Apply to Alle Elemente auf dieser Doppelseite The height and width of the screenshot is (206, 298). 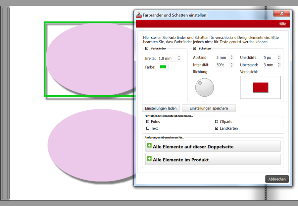coord(213,146)
